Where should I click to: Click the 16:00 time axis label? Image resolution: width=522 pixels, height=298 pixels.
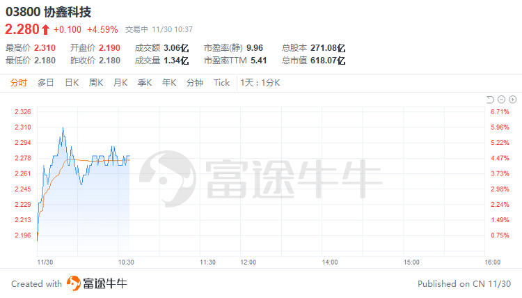tap(493, 262)
